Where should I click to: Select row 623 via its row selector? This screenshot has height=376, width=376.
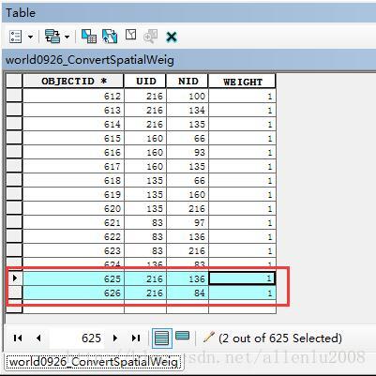click(14, 250)
